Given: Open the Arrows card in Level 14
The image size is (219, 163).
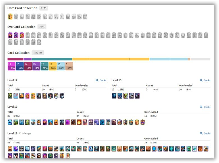Looking at the screenshot, I should coord(16,96).
